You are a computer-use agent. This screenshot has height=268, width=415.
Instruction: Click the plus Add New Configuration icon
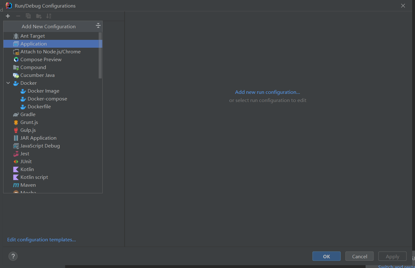coord(8,16)
